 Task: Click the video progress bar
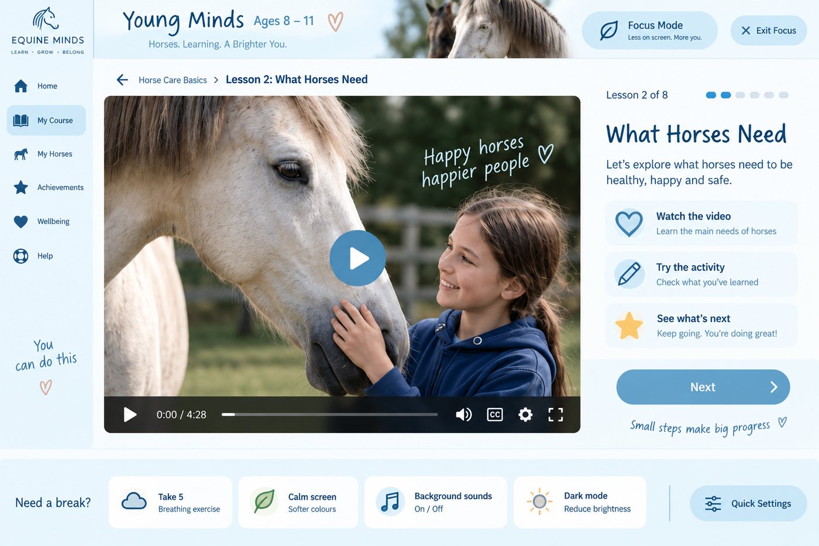pos(329,414)
